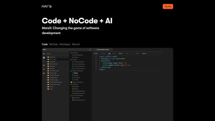Click the UserProfile.app folder icon
The width and height of the screenshot is (215, 121).
coord(48,75)
